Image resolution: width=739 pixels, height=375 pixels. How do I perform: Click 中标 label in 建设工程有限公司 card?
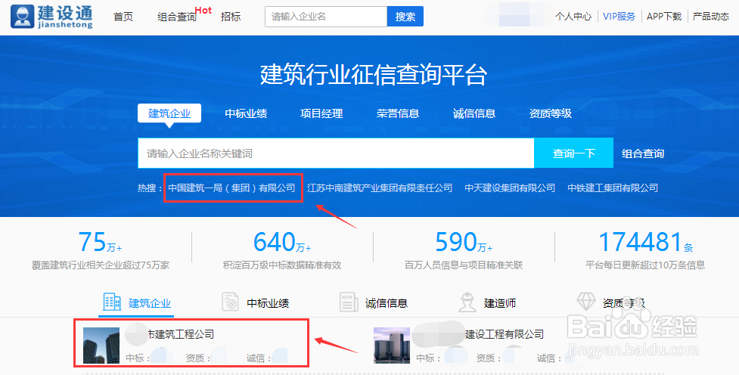[x=428, y=358]
